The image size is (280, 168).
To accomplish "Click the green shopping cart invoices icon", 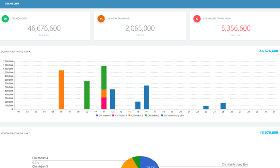I will [5, 19].
